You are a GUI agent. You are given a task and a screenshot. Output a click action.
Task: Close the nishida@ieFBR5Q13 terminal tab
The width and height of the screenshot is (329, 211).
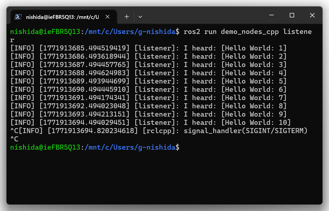pyautogui.click(x=108, y=17)
